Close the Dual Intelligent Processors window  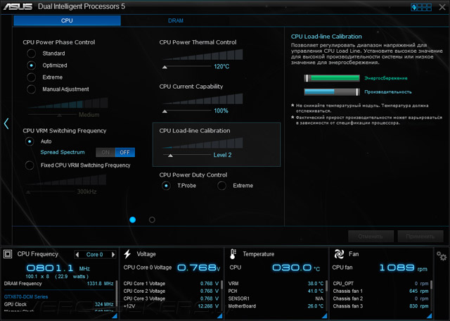(x=442, y=7)
